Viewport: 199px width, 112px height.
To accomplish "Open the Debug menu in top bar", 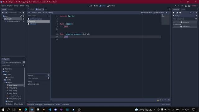I will [x=16, y=6].
